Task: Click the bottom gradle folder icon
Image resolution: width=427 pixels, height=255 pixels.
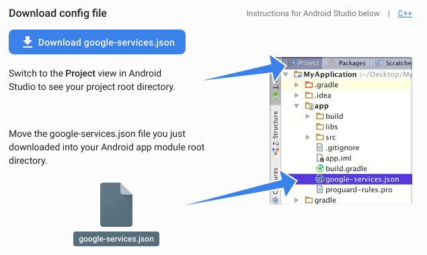Action: pyautogui.click(x=309, y=200)
